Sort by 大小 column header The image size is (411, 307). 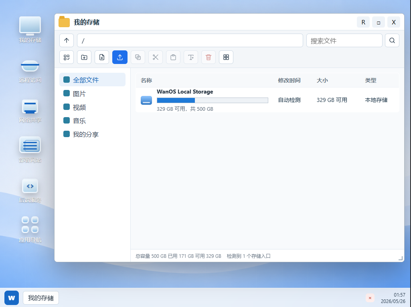click(x=322, y=80)
